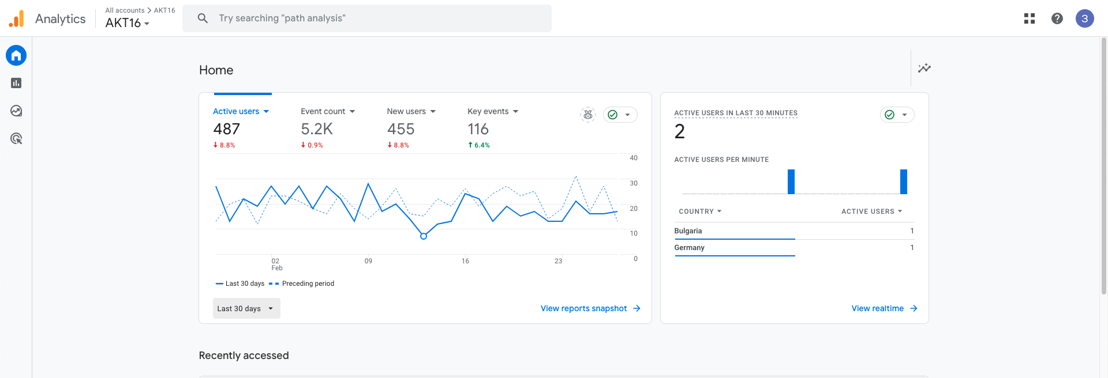Click the anomaly detection icon in chart card
Image resolution: width=1108 pixels, height=378 pixels.
(x=588, y=115)
